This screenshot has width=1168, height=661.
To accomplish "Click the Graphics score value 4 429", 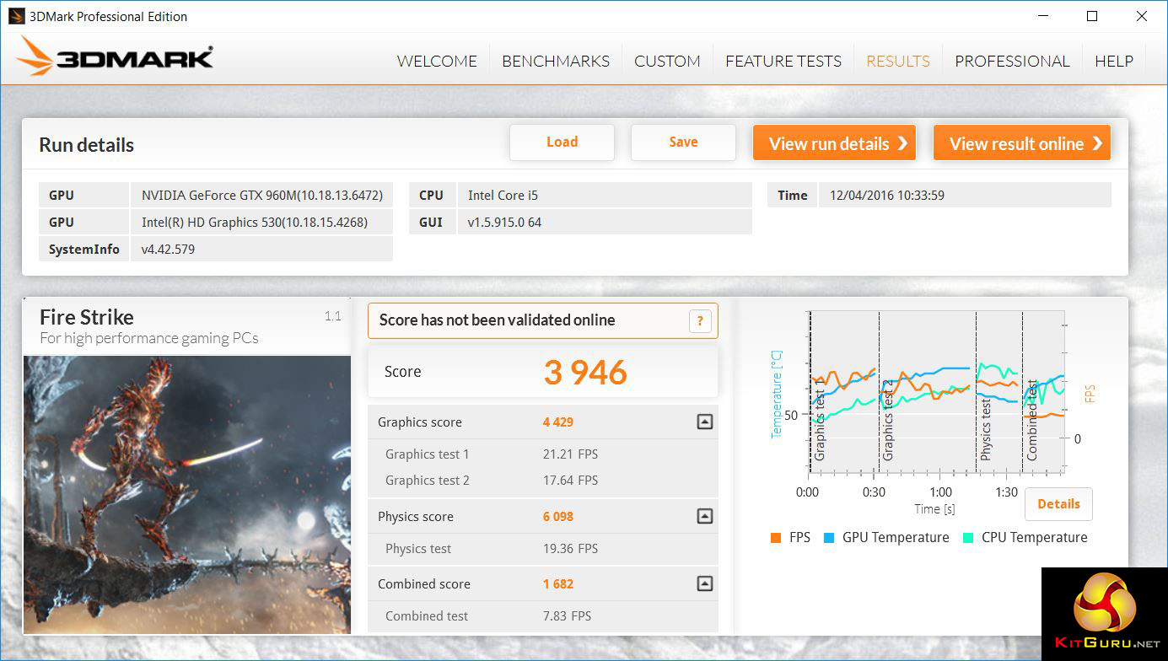I will [x=558, y=422].
